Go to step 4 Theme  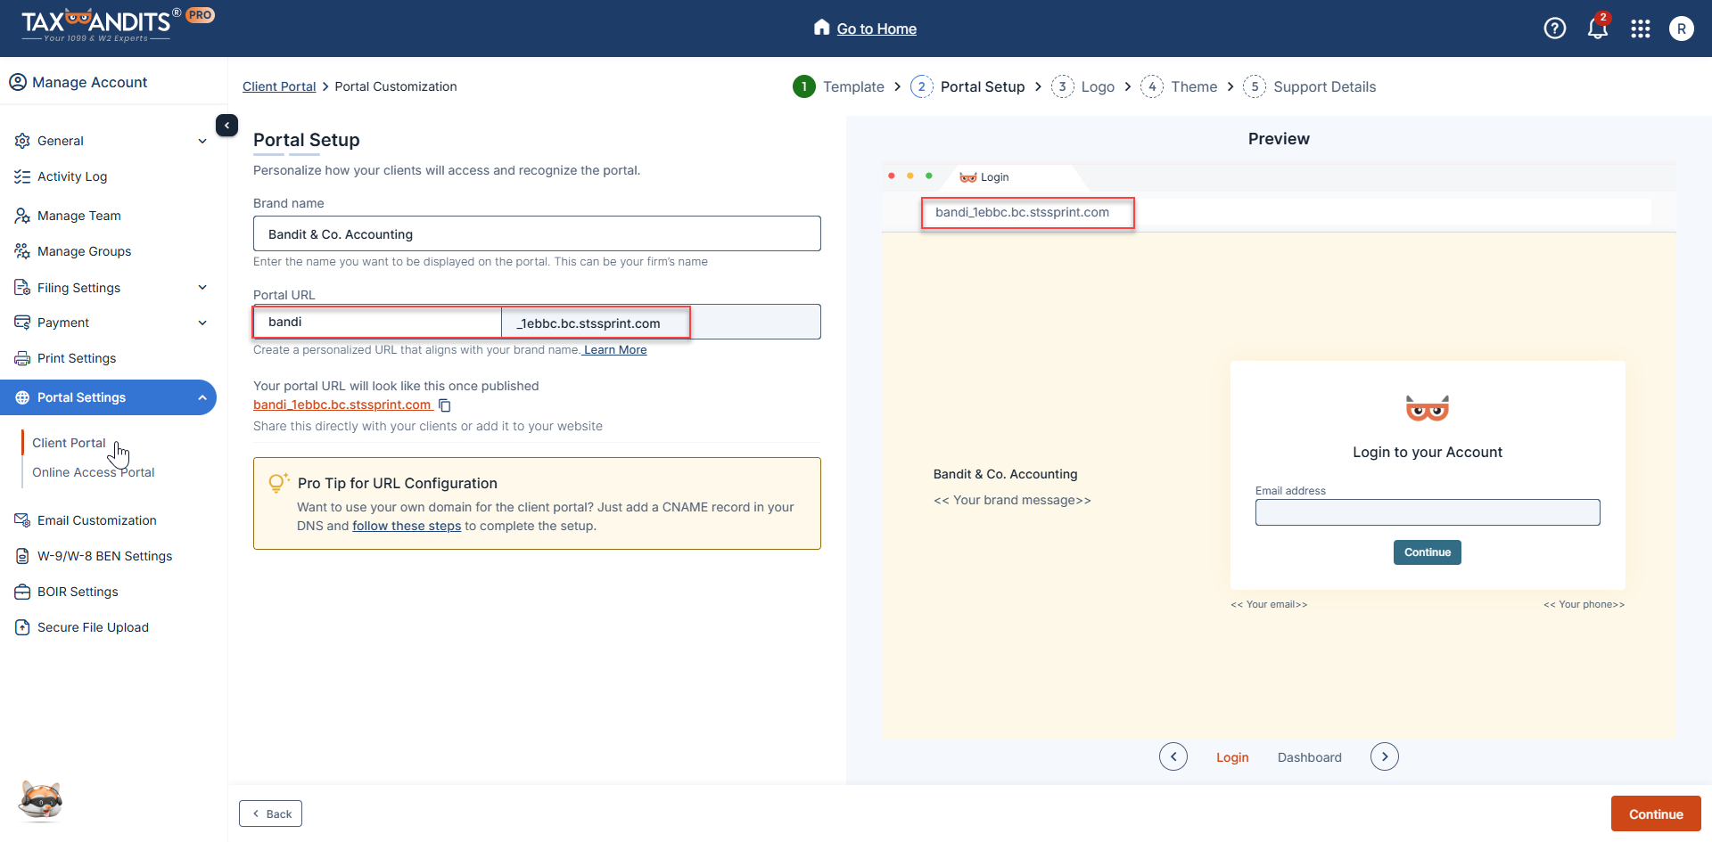[x=1179, y=86]
